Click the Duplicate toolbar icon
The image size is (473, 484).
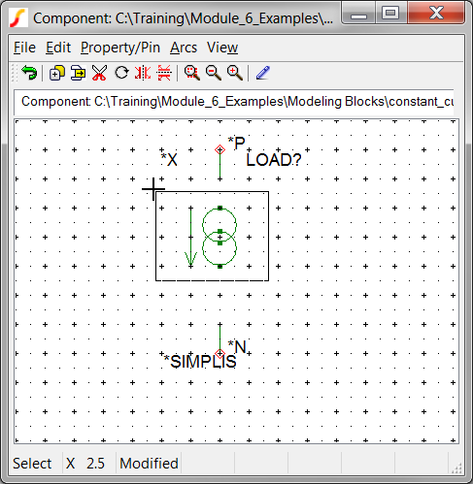coord(57,73)
